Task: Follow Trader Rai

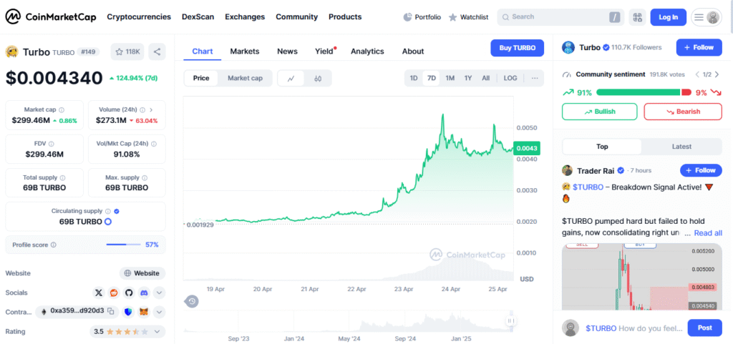Action: point(700,170)
